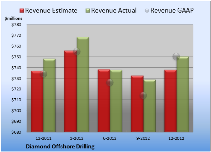Click the '3-2012' x-axis label
This screenshot has width=211, height=152.
pos(77,138)
